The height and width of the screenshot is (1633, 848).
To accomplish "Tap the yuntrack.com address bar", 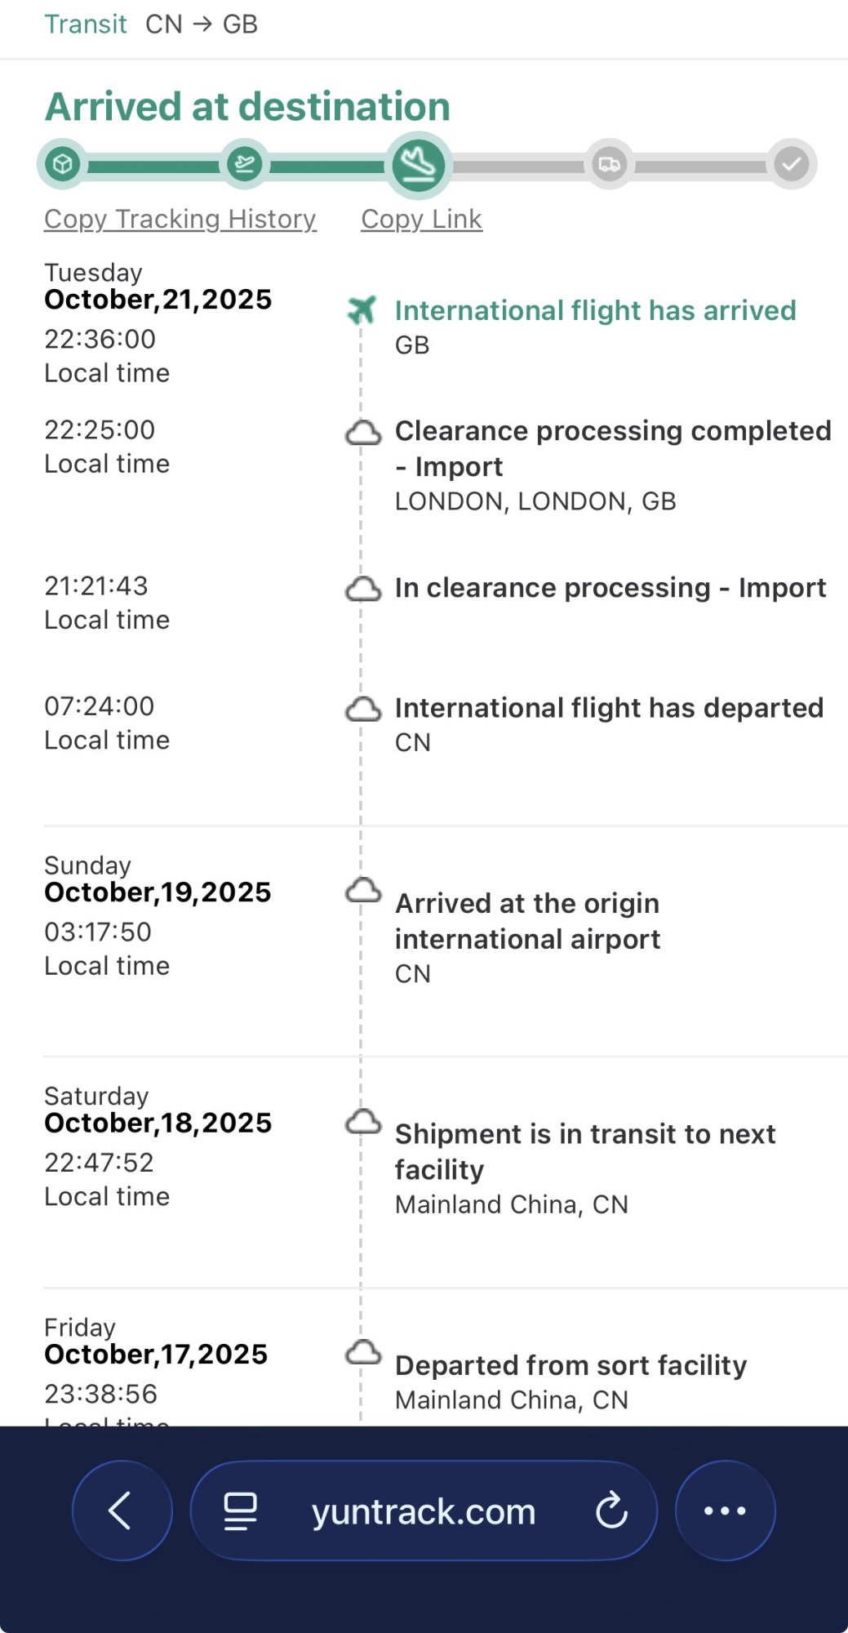I will click(424, 1511).
